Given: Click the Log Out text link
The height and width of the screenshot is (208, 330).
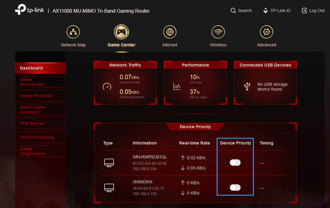Looking at the screenshot, I should click(x=317, y=10).
